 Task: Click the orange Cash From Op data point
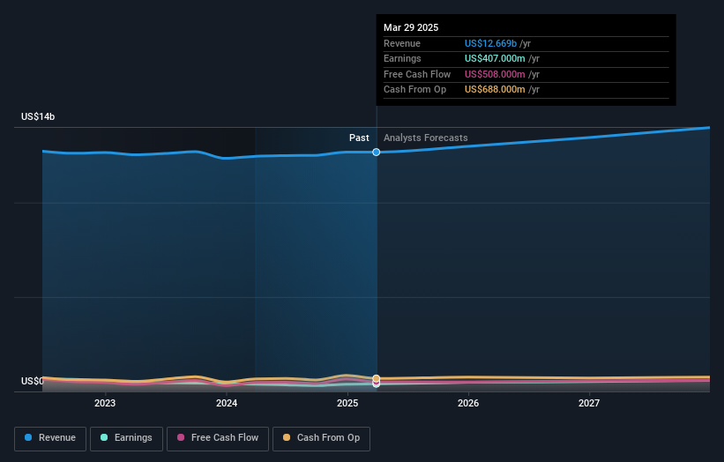click(377, 378)
